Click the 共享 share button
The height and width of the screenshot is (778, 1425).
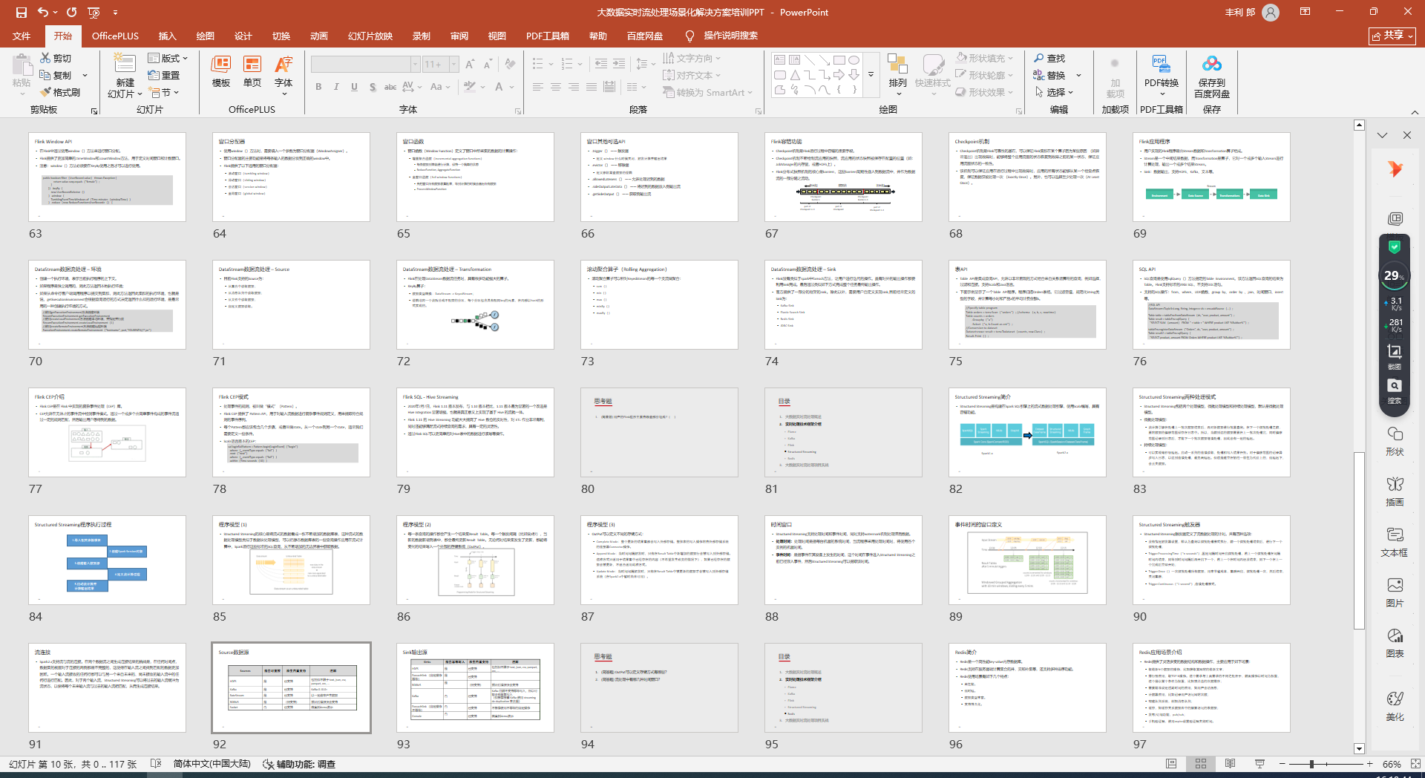[x=1392, y=36]
